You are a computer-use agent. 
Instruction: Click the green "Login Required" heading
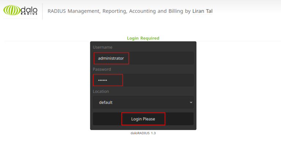[x=143, y=38]
